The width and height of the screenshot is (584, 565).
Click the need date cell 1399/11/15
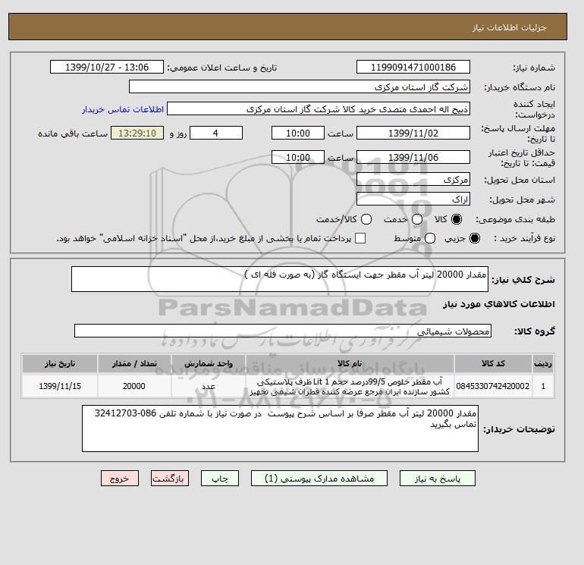click(60, 386)
